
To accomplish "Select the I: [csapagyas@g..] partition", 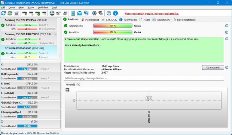I will pyautogui.click(x=30, y=114).
